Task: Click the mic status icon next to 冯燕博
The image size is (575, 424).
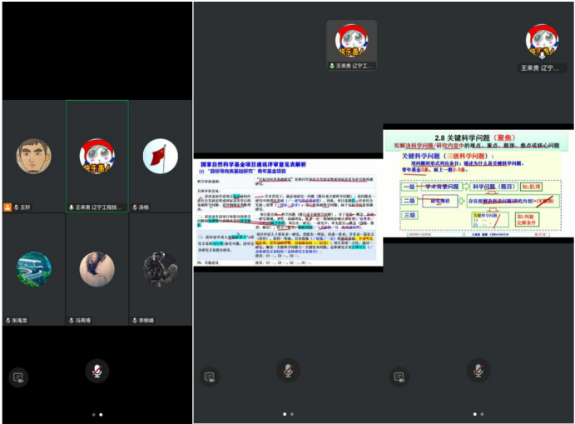Action: [x=71, y=320]
